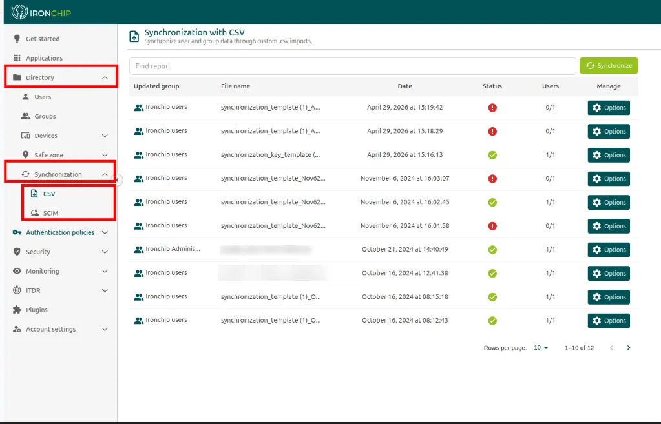Collapse the Directory section chevron

point(105,77)
